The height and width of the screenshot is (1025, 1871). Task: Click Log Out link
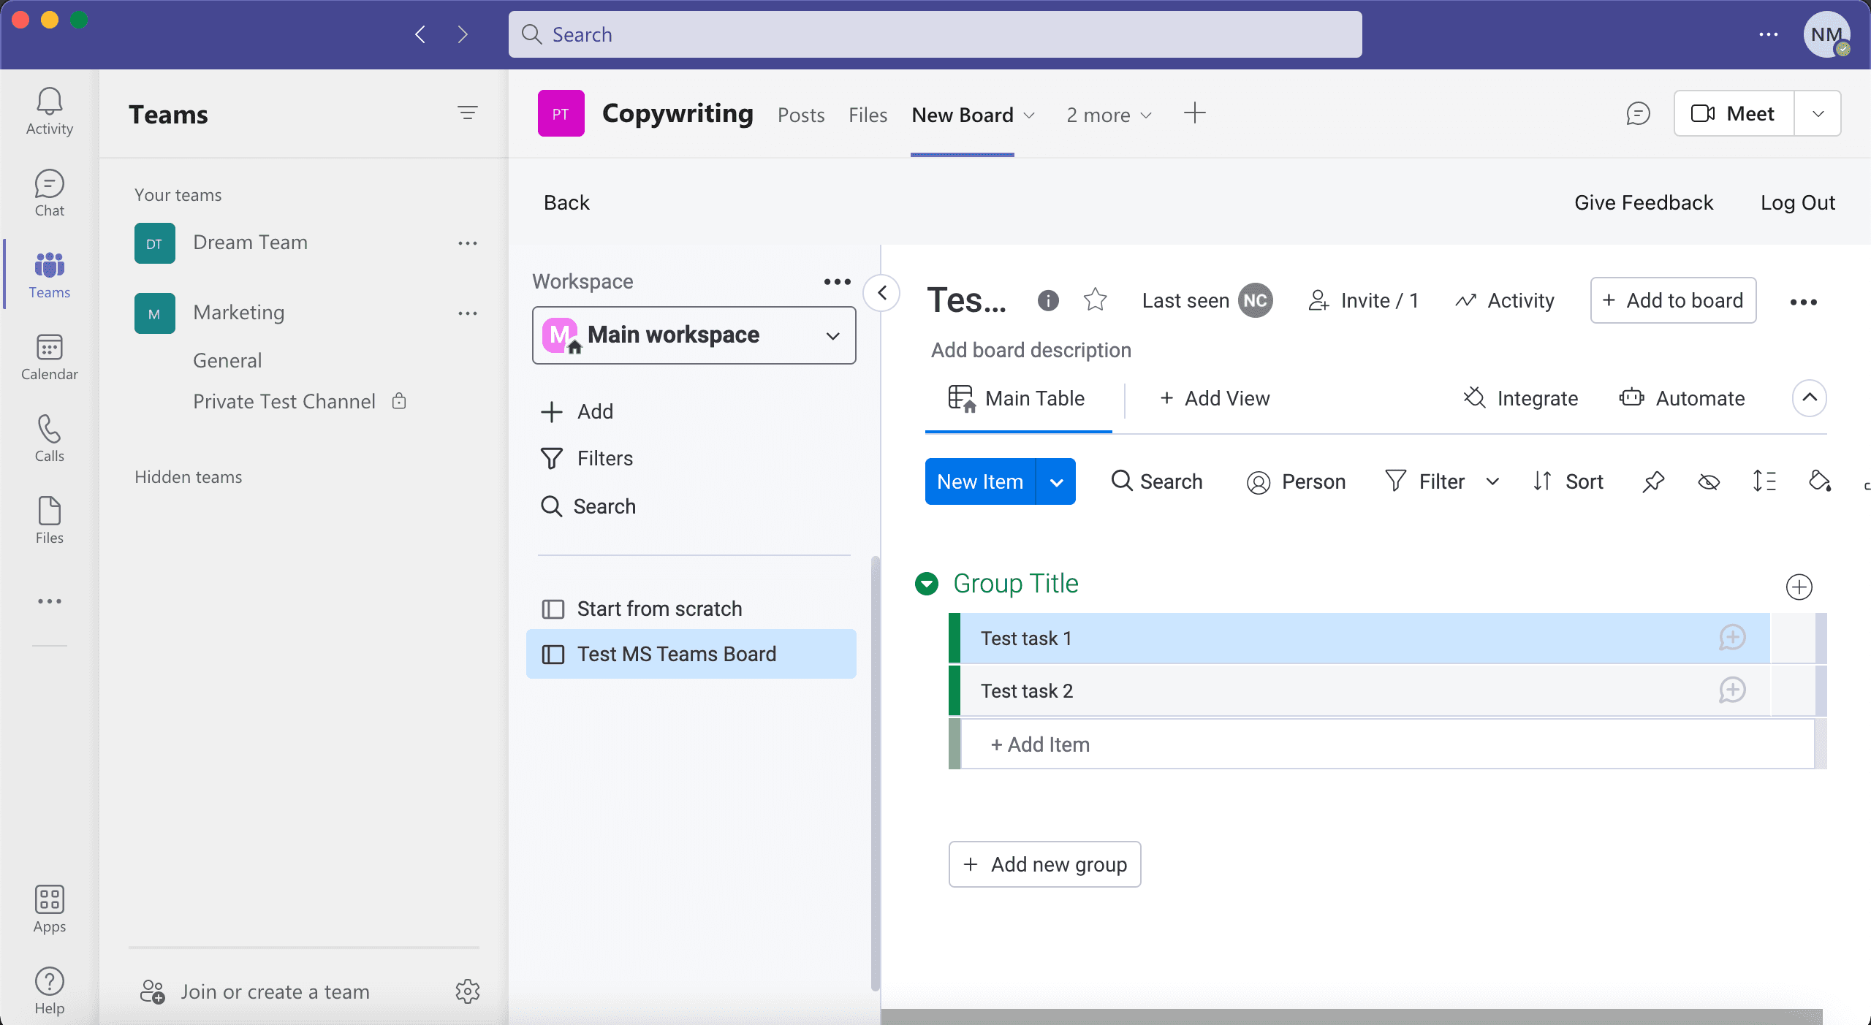(1797, 202)
